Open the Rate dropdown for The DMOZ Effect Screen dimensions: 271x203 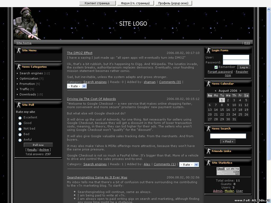[x=77, y=86]
